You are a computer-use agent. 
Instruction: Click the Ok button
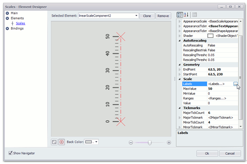207,153
